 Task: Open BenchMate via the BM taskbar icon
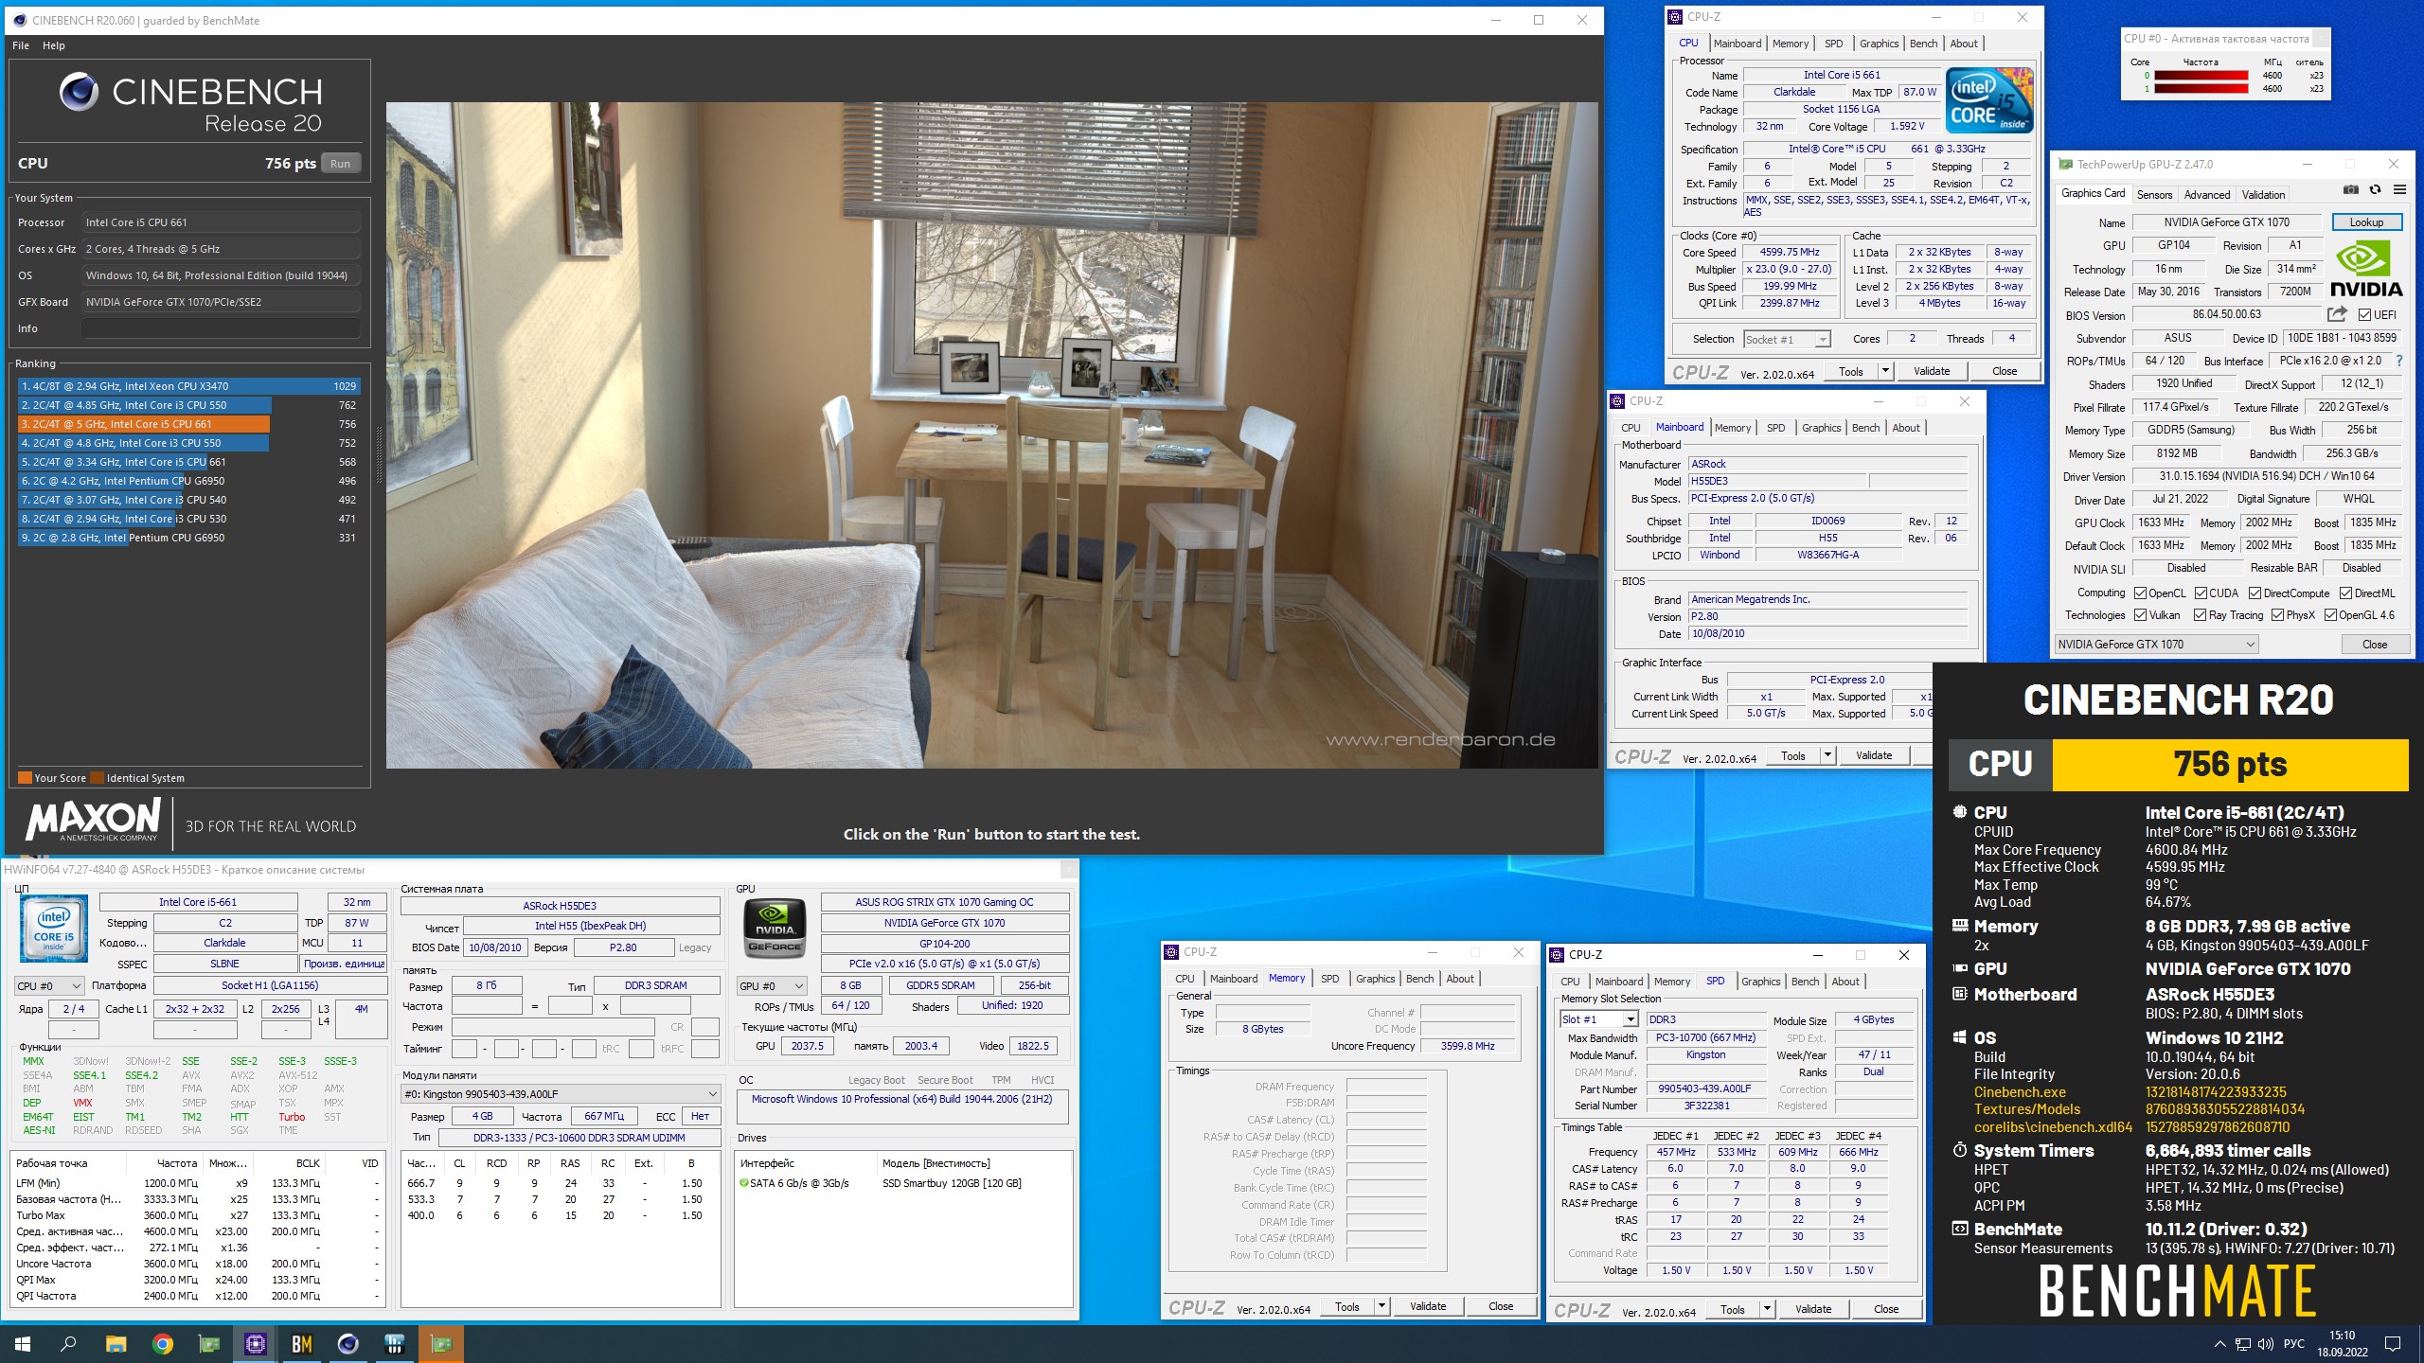pyautogui.click(x=302, y=1344)
